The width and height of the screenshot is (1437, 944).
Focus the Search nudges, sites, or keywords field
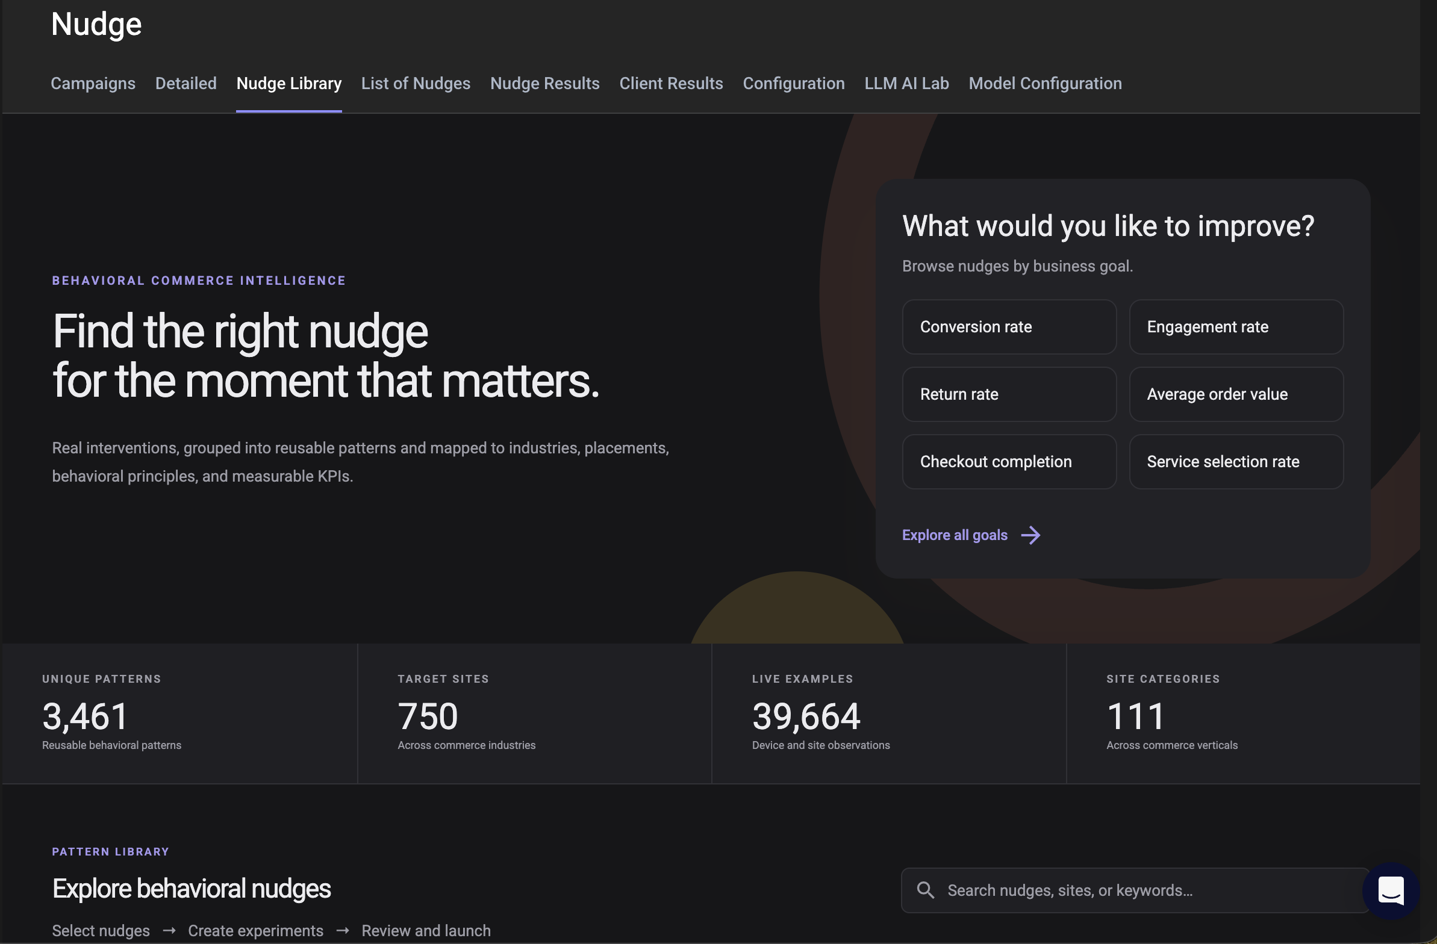(x=1135, y=891)
